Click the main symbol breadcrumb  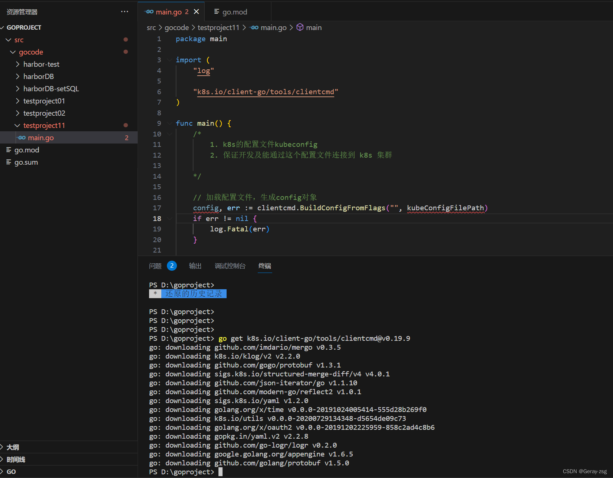pos(314,27)
